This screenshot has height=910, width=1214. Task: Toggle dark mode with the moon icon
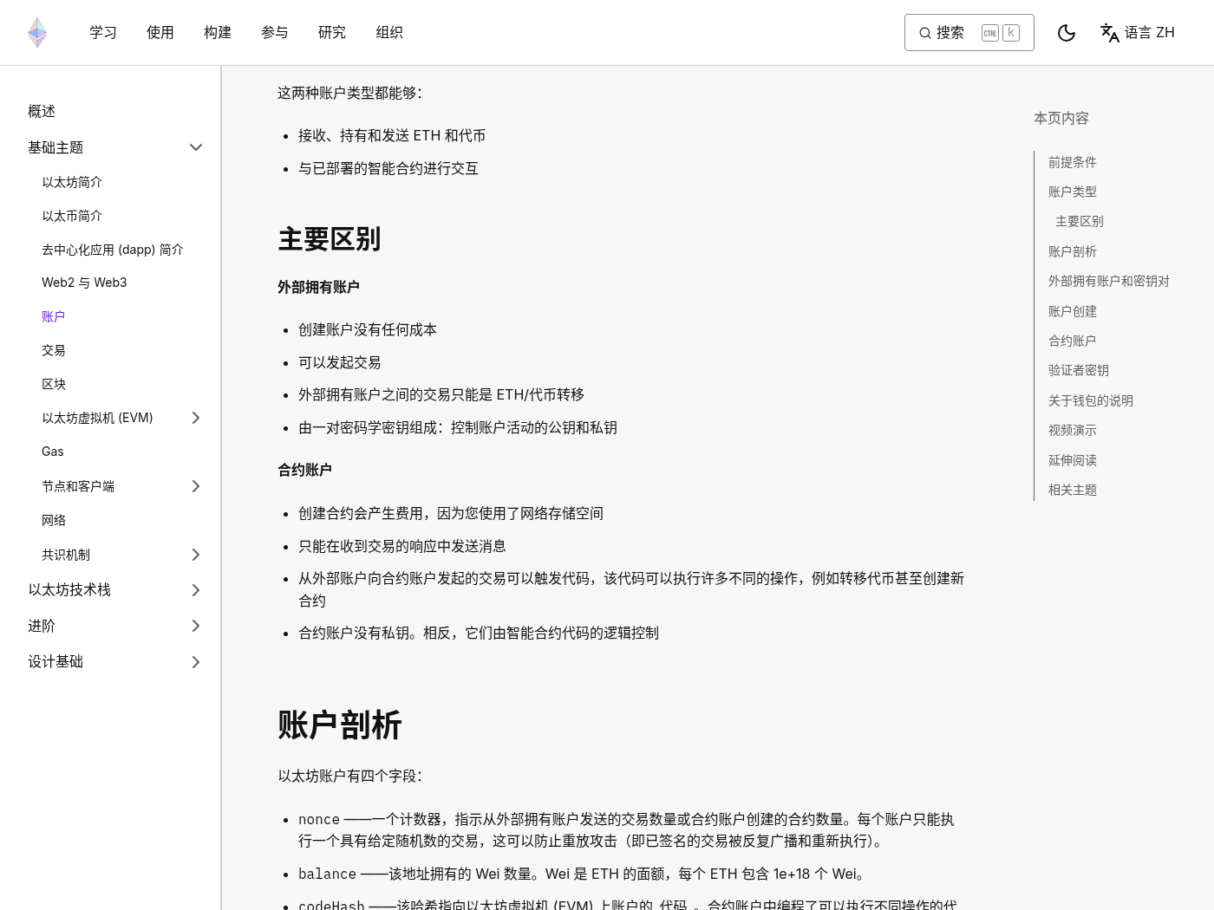point(1067,33)
